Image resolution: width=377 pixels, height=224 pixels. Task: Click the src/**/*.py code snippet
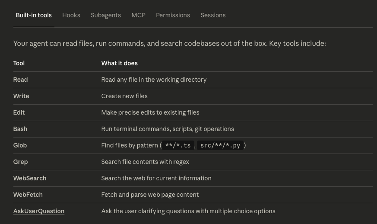[x=220, y=146]
